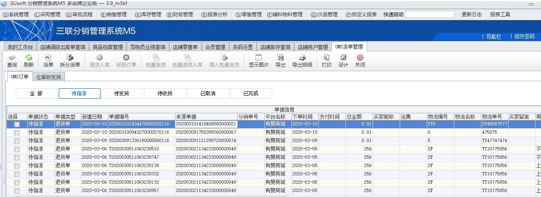Viewport: 541px width, 197px height.
Task: Switch to the 店铺用户管理 tab
Action: coord(313,47)
